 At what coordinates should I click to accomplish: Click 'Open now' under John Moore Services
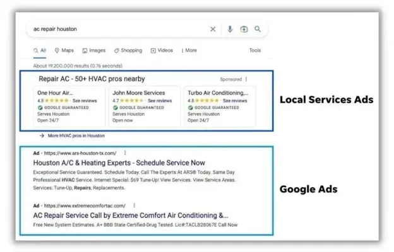point(122,120)
